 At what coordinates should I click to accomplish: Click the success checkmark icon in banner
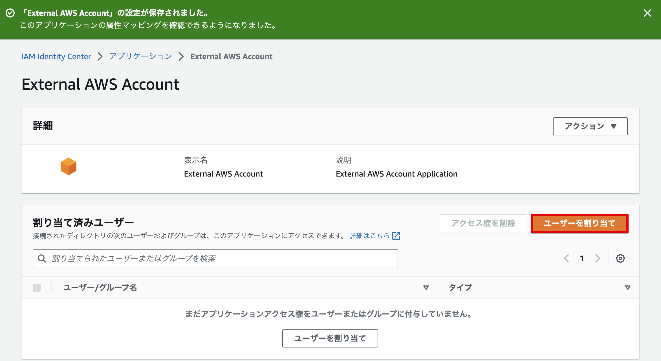pos(10,13)
